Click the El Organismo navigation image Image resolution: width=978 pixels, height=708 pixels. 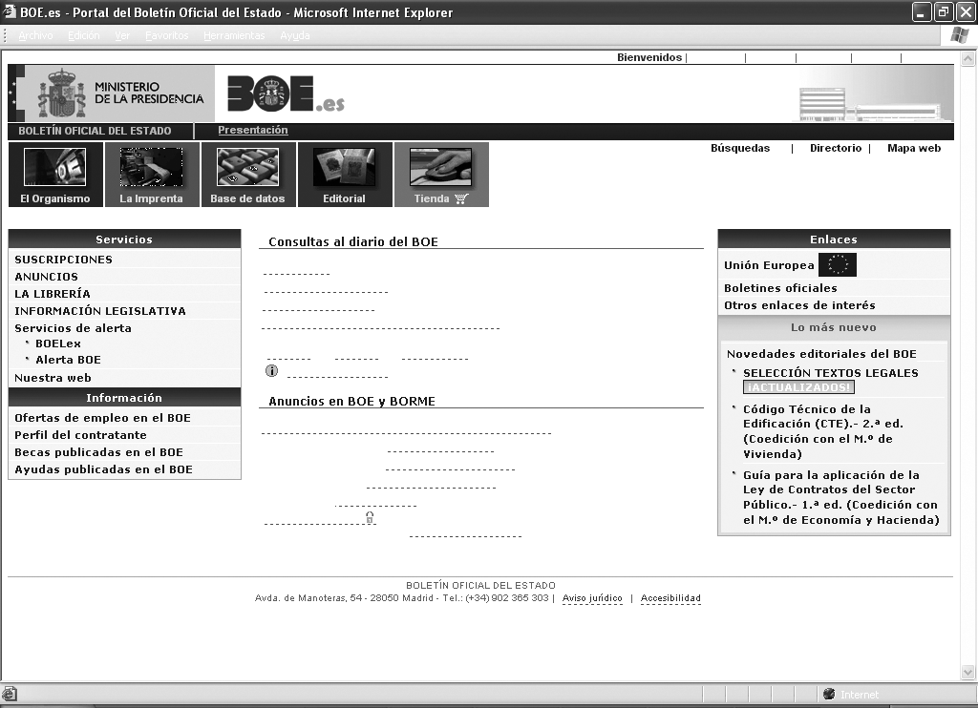tap(54, 168)
